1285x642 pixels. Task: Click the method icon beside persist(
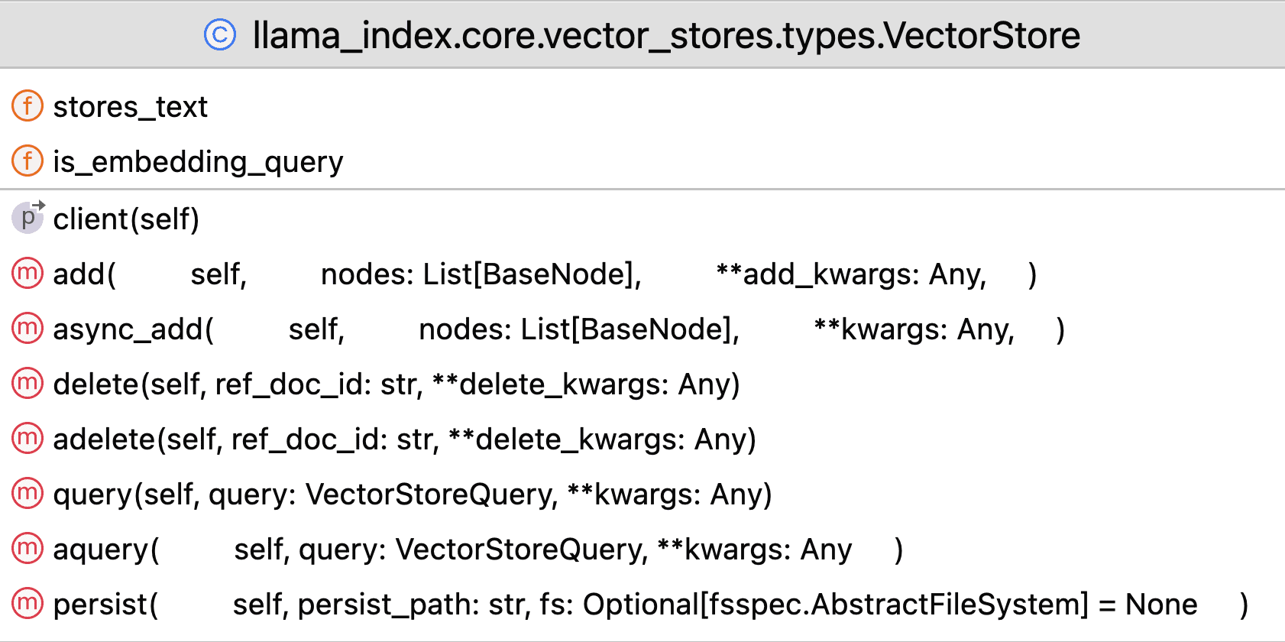tap(28, 604)
